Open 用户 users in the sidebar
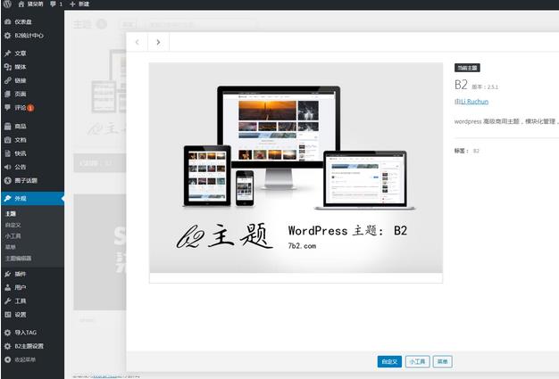The width and height of the screenshot is (559, 379). click(x=20, y=287)
